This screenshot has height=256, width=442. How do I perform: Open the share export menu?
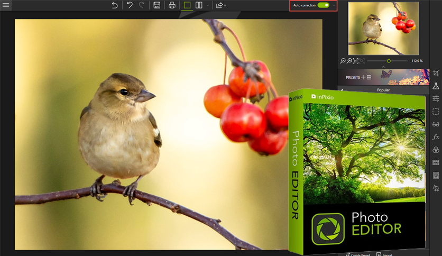pos(220,5)
